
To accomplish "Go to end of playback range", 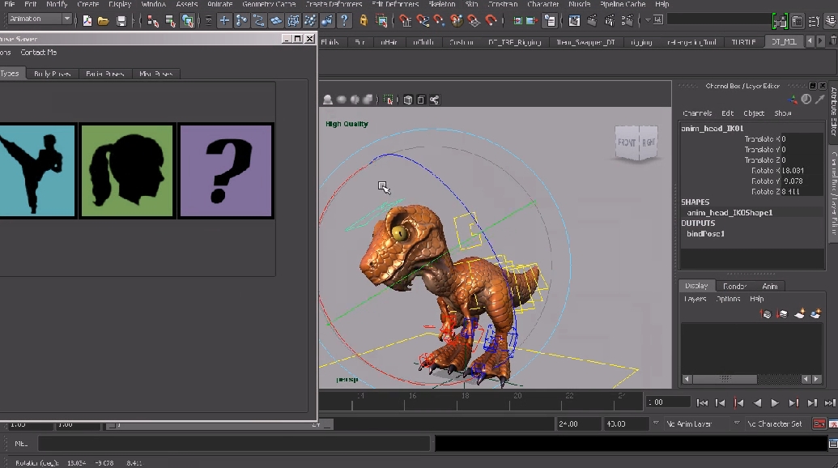I will 830,403.
